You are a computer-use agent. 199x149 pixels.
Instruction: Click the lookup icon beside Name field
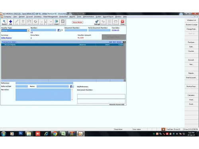(72, 87)
